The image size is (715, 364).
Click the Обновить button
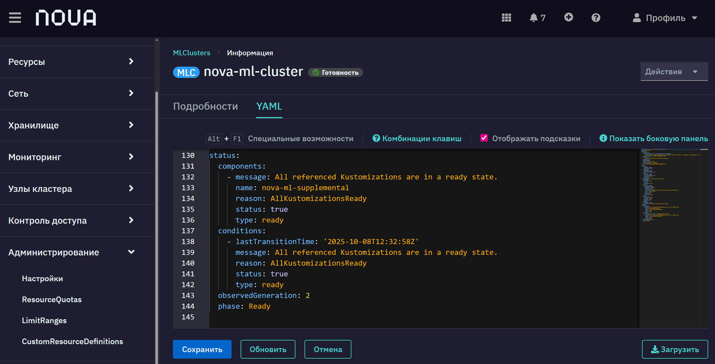[x=268, y=349]
